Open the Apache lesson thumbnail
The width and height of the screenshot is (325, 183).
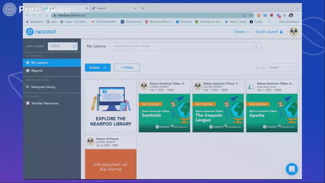[x=272, y=113]
